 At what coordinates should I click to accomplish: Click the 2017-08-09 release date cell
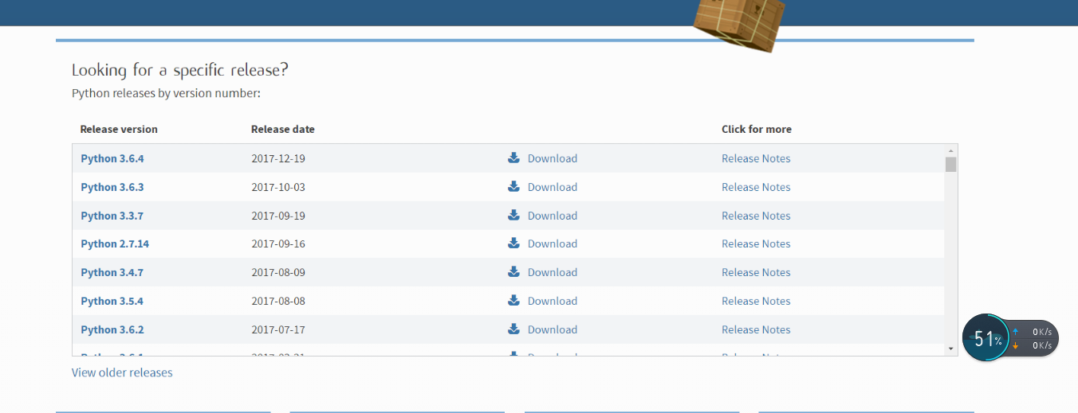coord(278,272)
